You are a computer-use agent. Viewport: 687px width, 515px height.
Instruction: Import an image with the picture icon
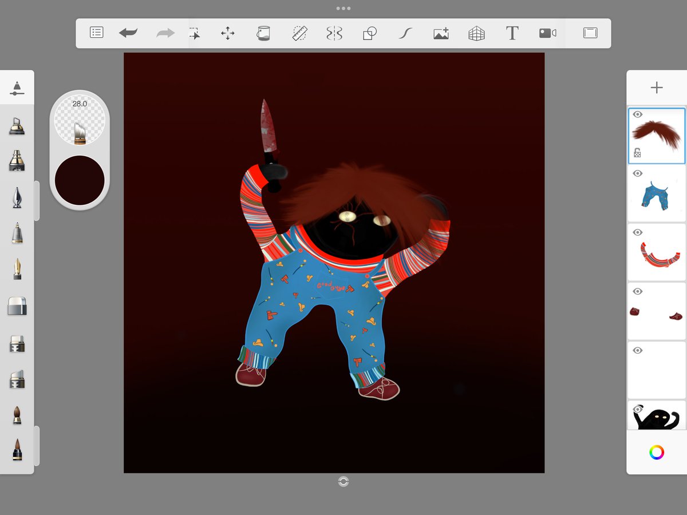(441, 33)
